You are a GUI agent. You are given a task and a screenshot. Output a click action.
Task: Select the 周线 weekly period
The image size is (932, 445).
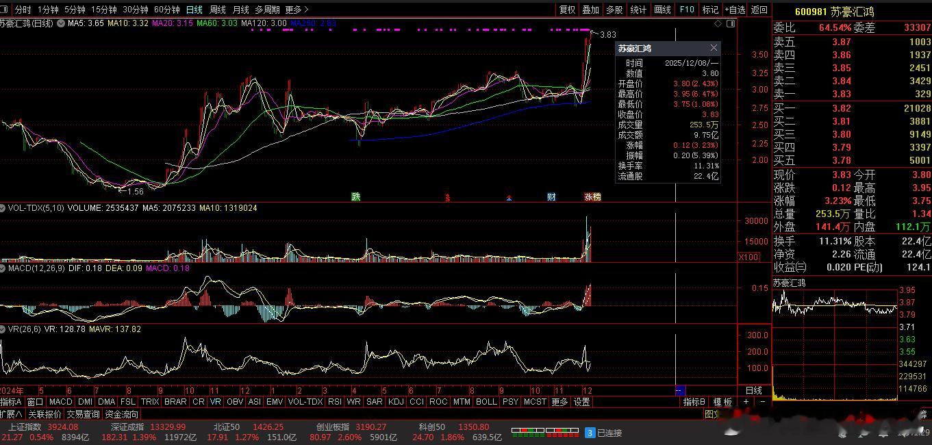(218, 10)
